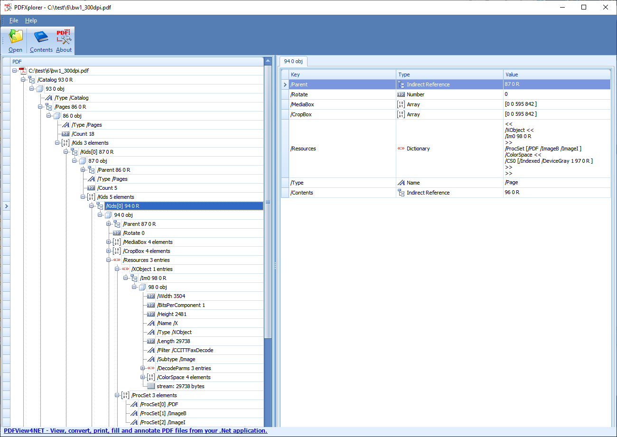Image resolution: width=617 pixels, height=437 pixels.
Task: Click the reference icon beside /Catalog 93 0 R
Action: click(32, 80)
